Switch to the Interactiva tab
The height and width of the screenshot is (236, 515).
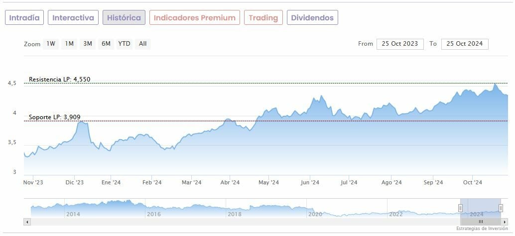click(73, 18)
